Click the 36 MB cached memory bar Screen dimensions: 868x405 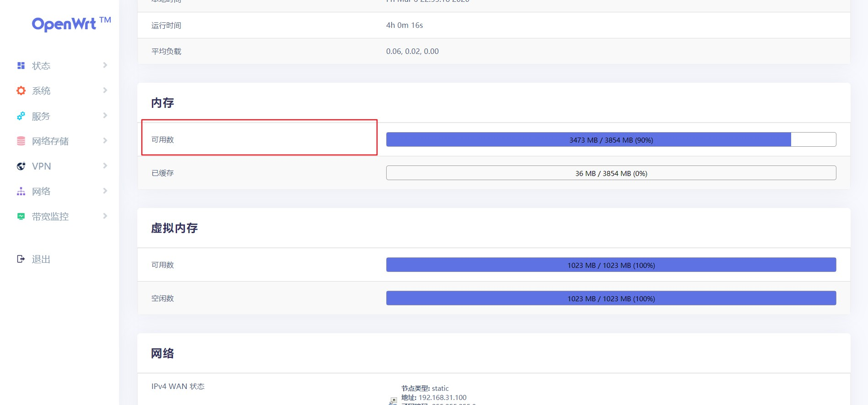(611, 173)
